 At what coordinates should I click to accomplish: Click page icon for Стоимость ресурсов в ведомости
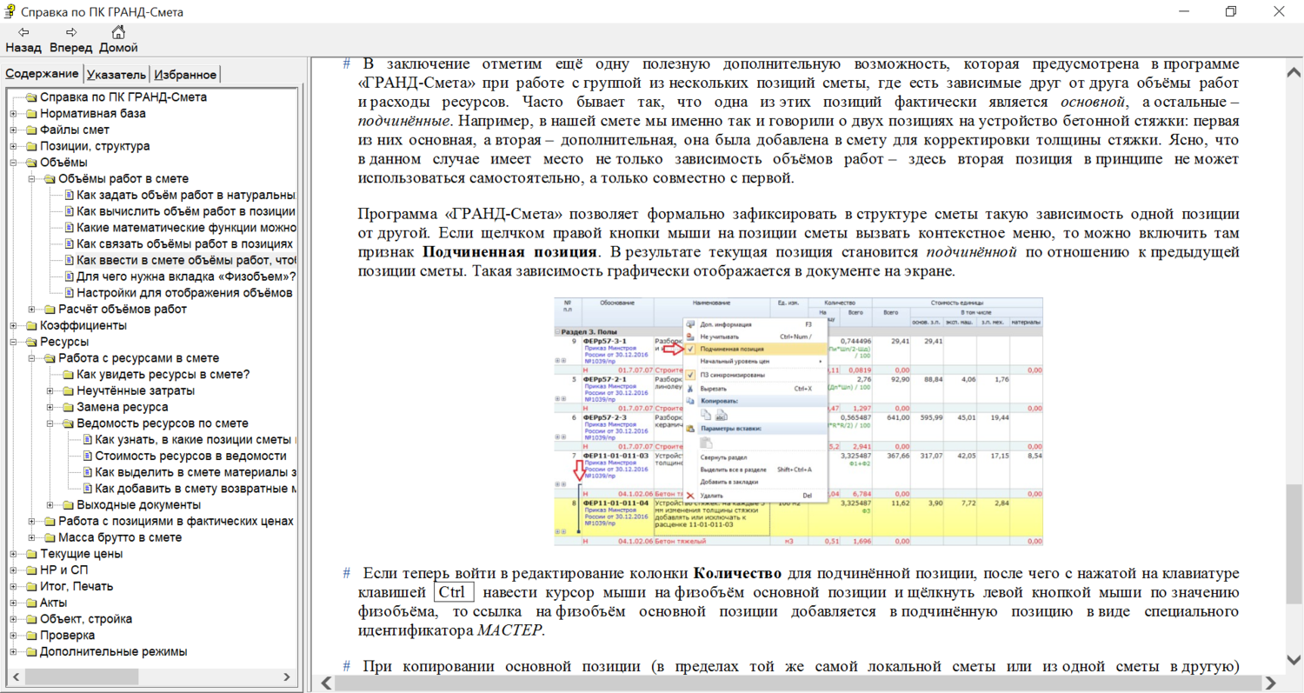click(x=87, y=456)
